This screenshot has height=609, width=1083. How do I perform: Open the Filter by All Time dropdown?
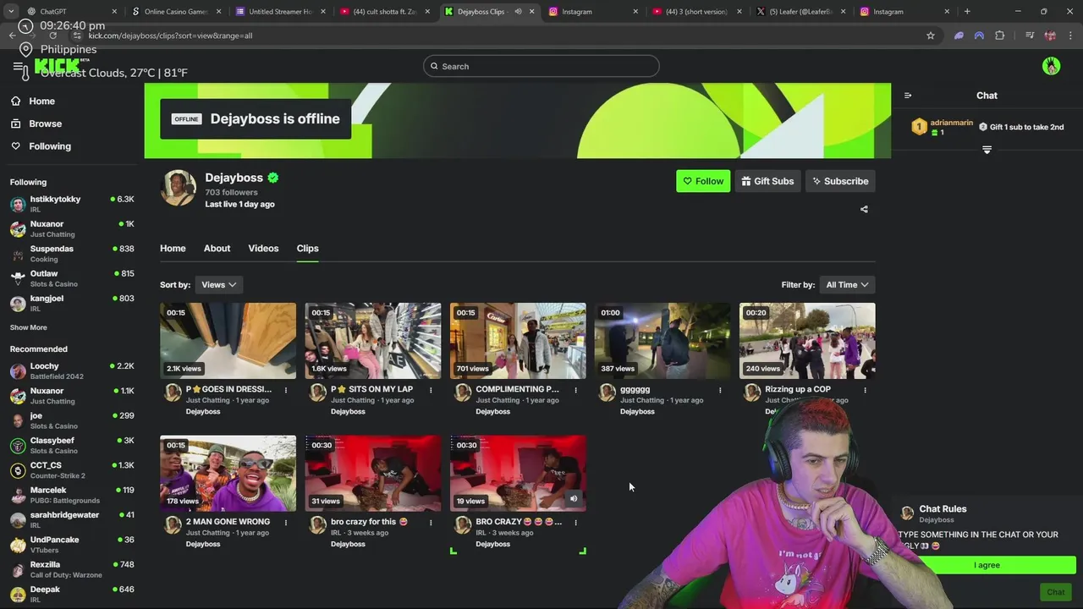pos(847,285)
